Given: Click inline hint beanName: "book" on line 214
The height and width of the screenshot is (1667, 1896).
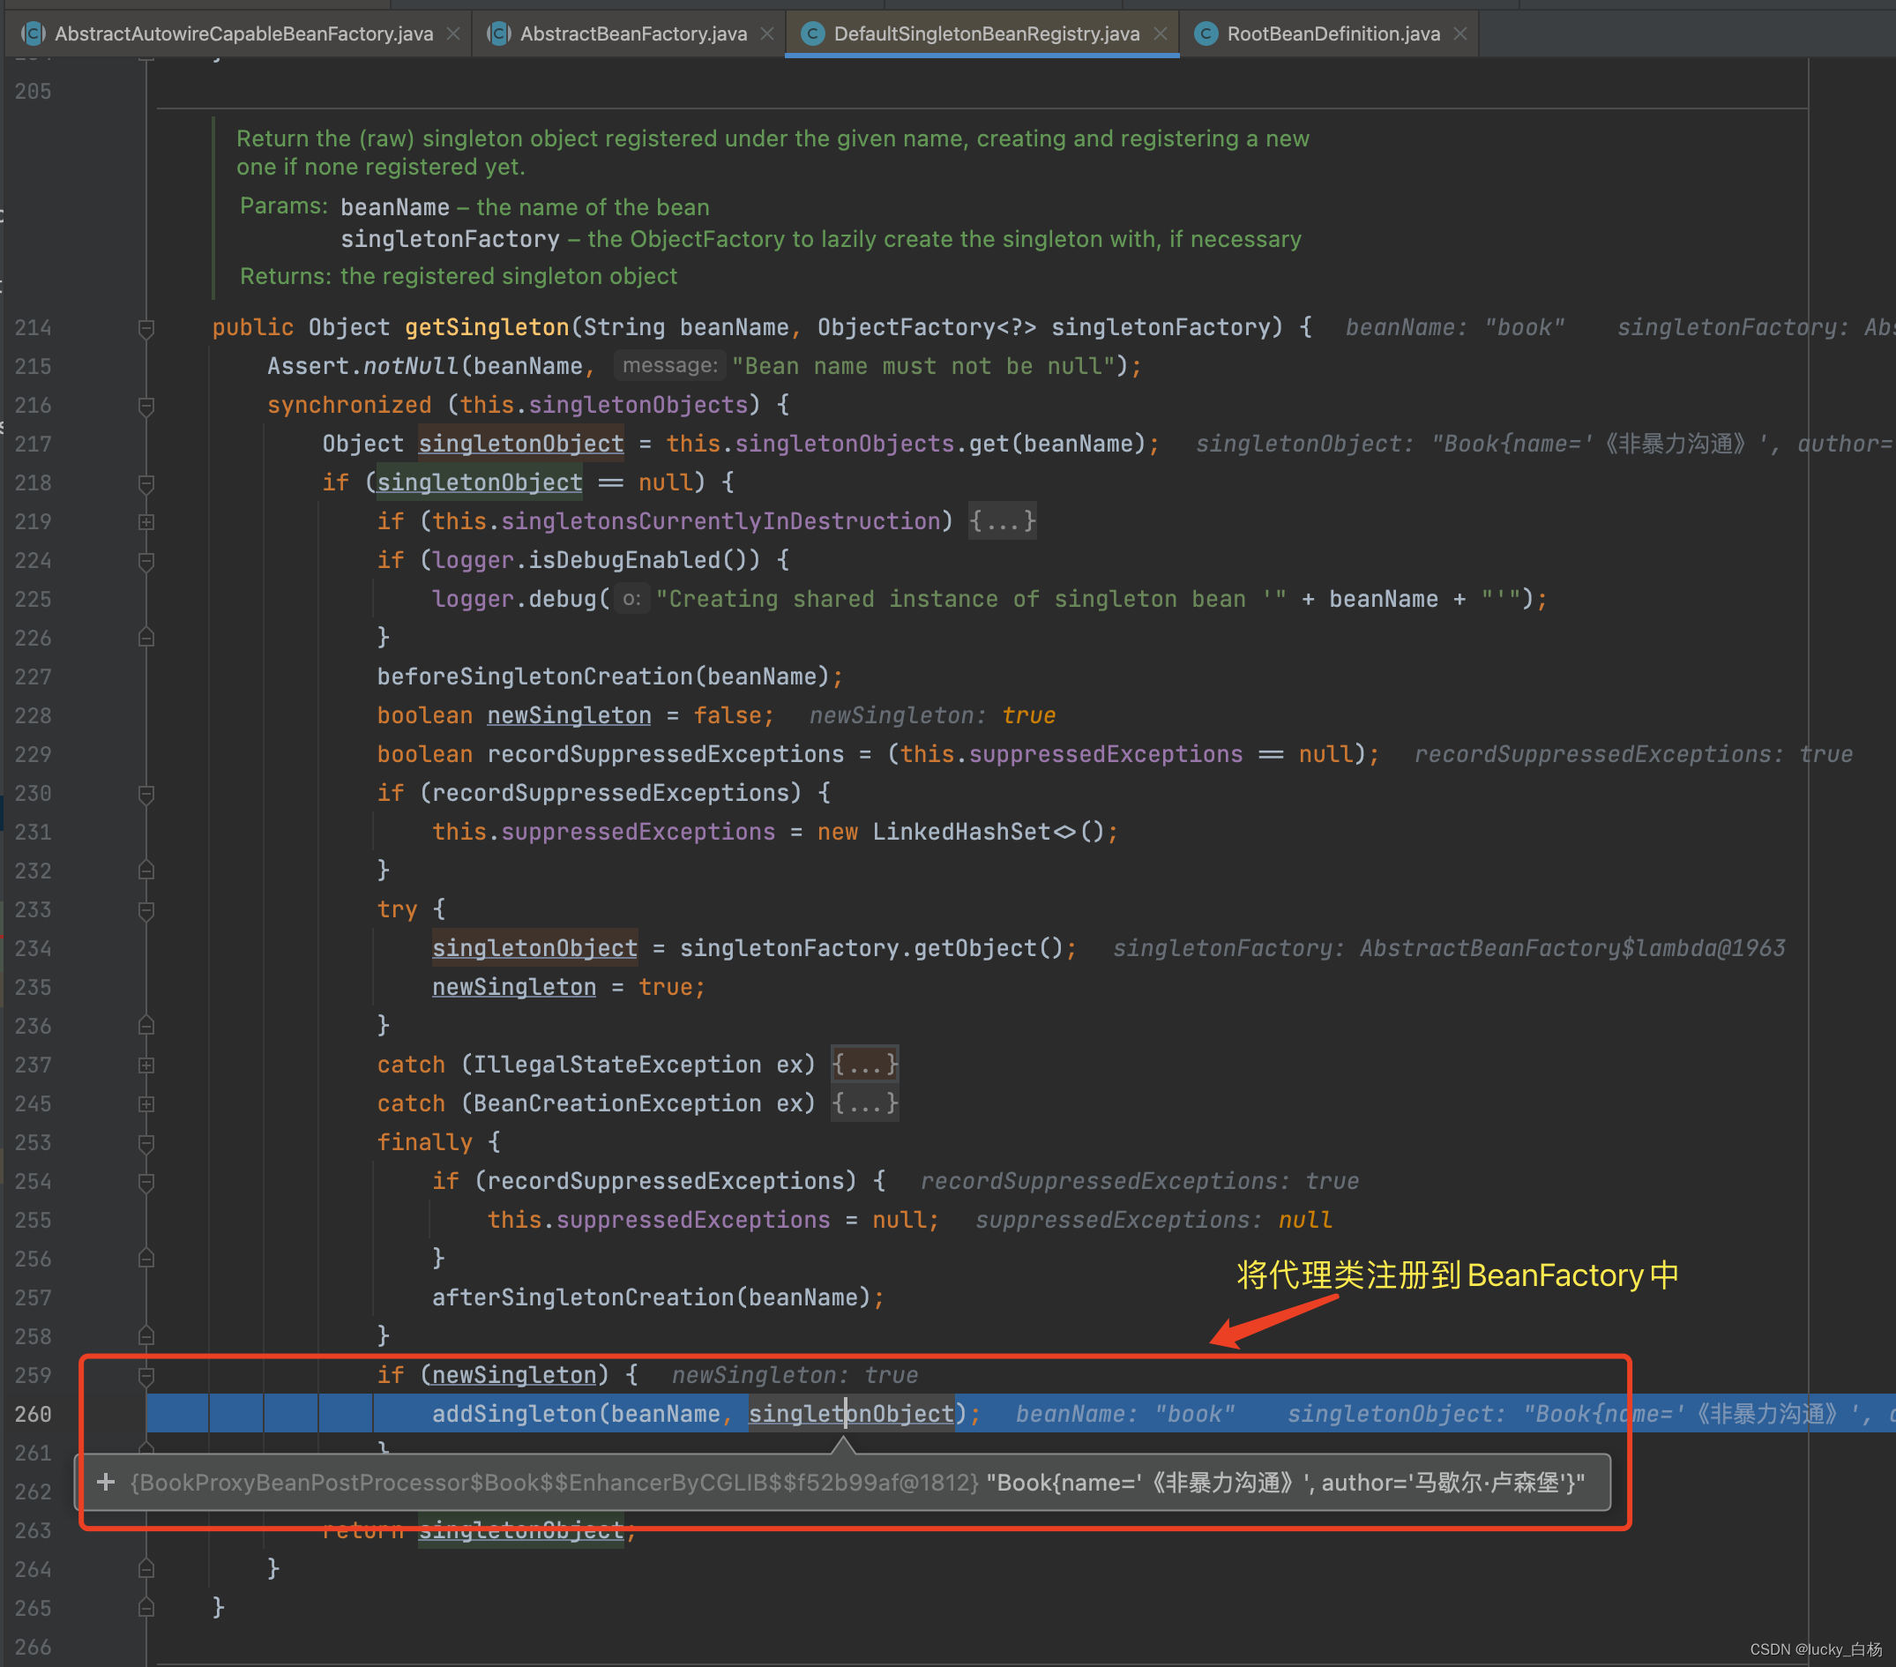Looking at the screenshot, I should tap(1454, 327).
